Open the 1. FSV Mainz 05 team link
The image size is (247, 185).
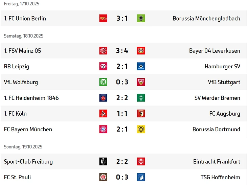click(x=22, y=51)
